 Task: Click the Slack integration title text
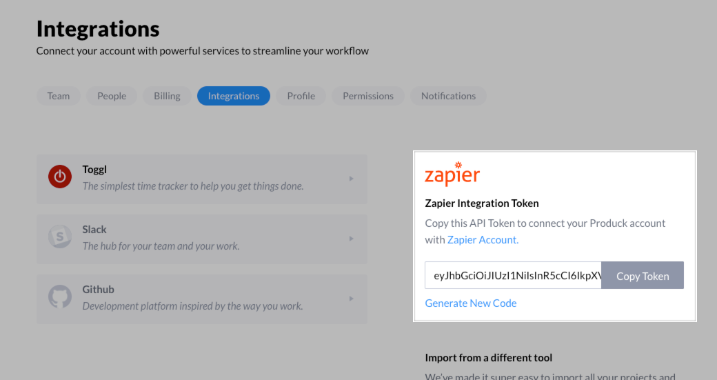point(94,230)
